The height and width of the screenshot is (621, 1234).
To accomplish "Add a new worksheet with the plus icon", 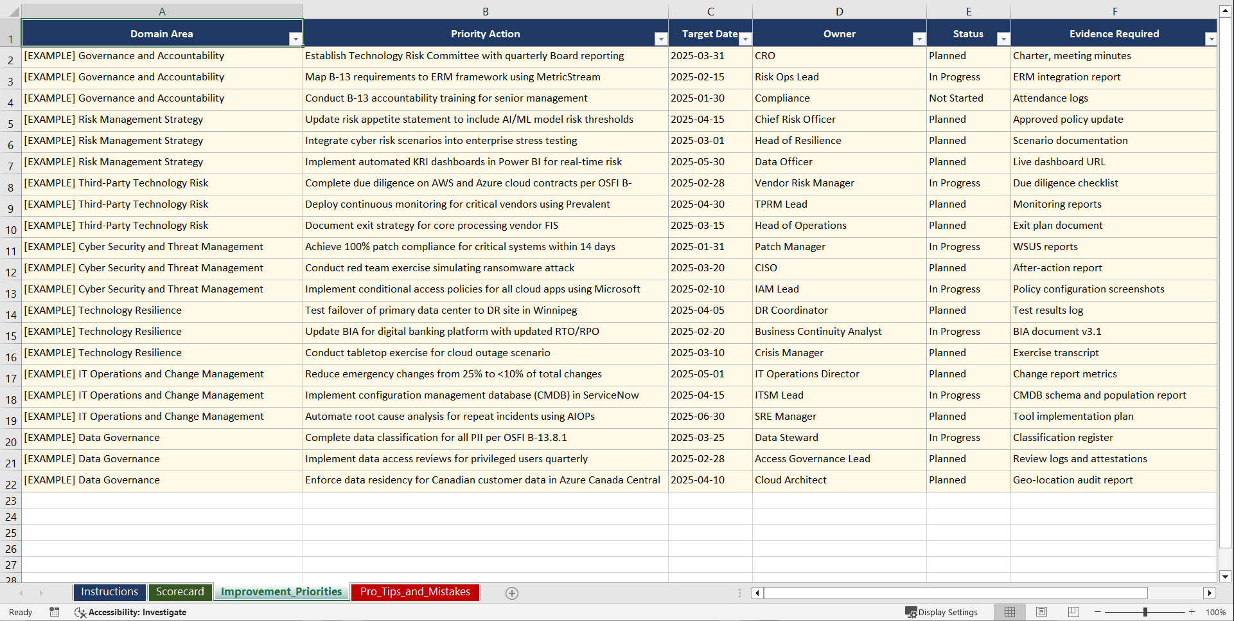I will pos(512,593).
